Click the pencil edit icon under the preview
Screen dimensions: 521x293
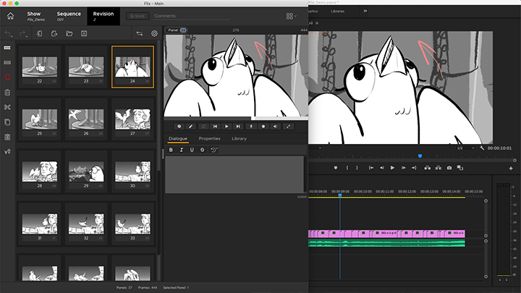(x=191, y=126)
